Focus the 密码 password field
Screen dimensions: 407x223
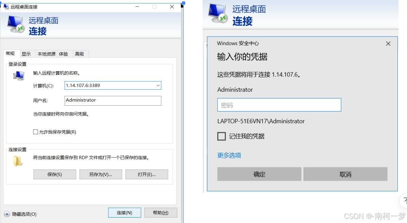[x=279, y=105]
